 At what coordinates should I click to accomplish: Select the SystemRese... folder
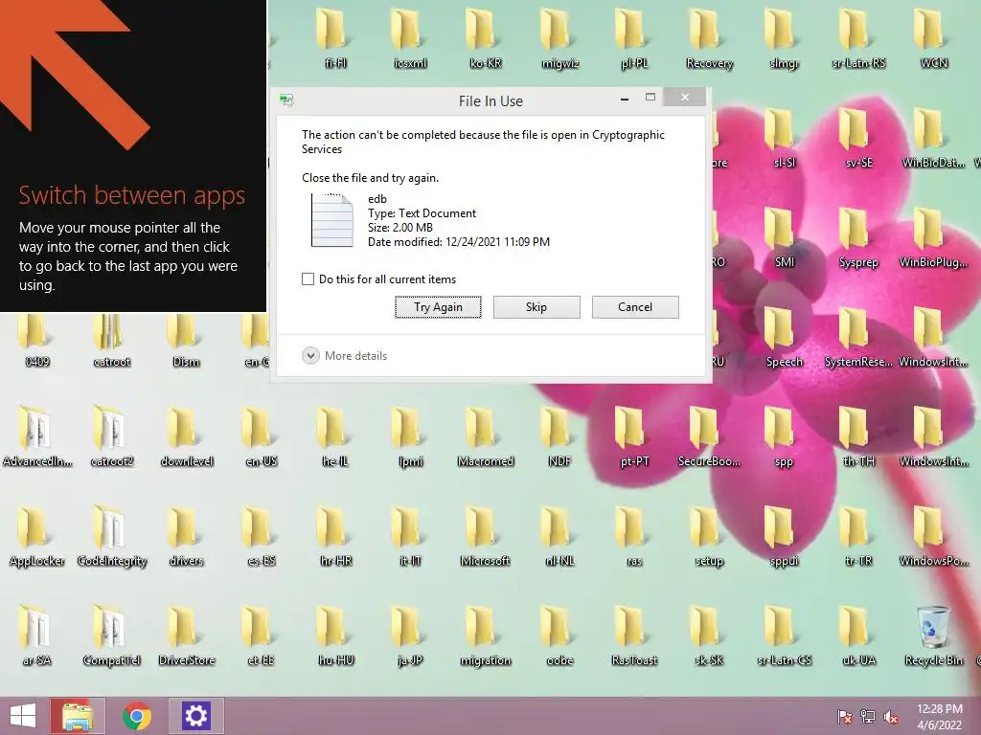(x=857, y=337)
